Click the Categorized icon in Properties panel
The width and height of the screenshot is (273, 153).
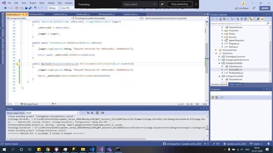click(x=213, y=97)
